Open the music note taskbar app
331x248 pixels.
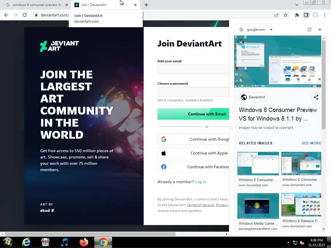[x=65, y=242]
